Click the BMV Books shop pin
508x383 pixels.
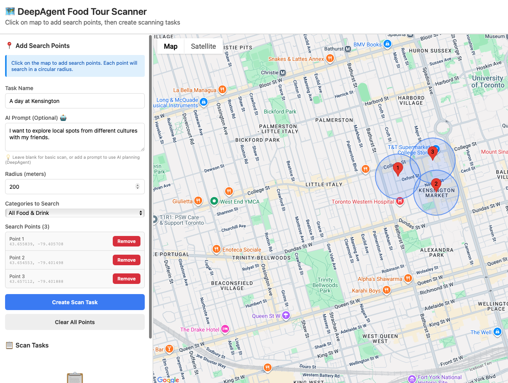click(387, 44)
